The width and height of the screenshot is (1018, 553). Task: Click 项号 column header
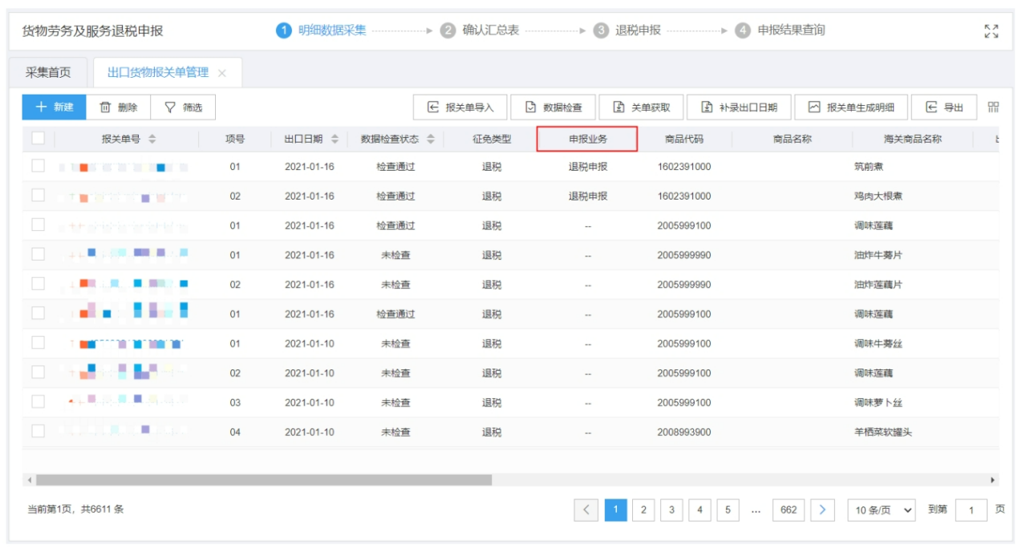pos(235,139)
